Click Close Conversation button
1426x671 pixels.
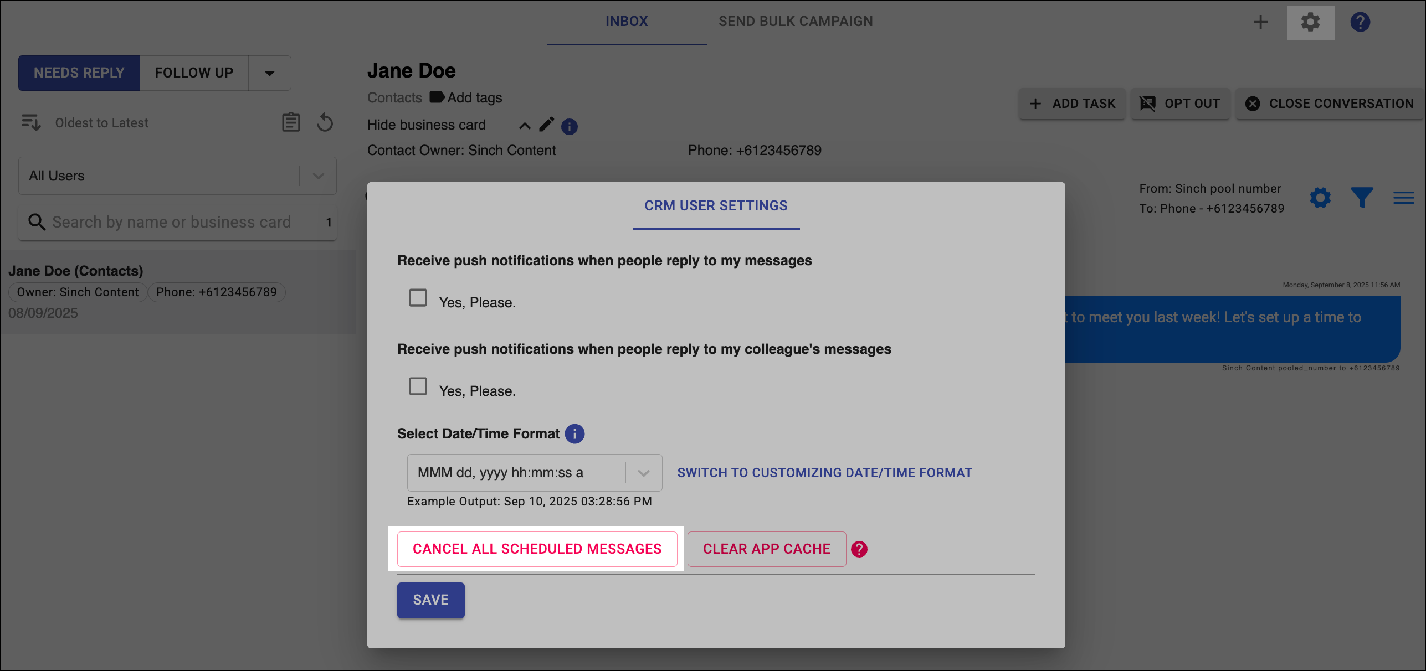1330,104
